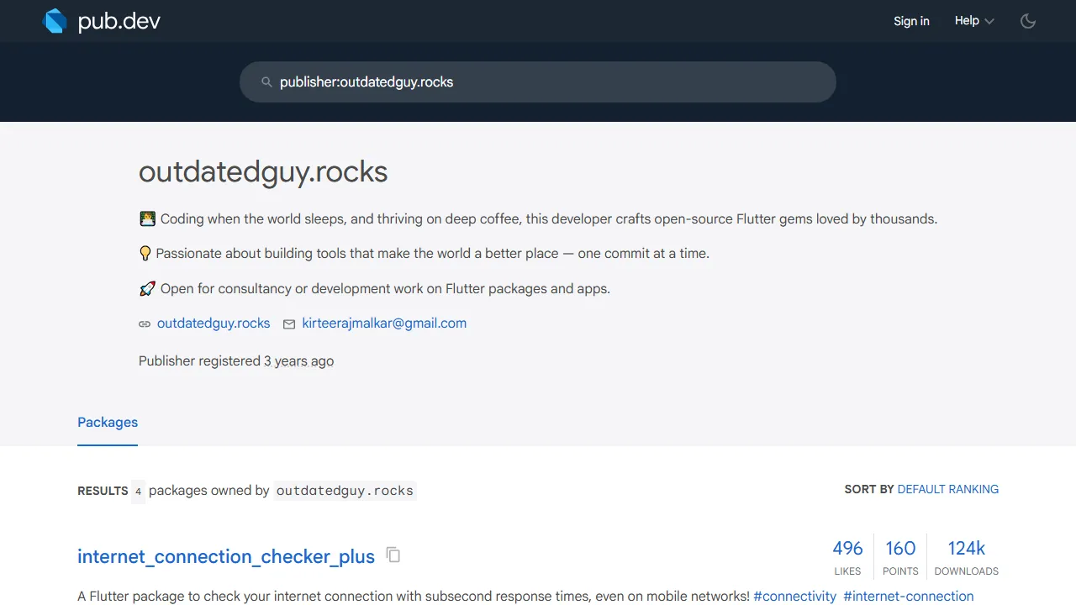Visit the outdatedguy.rocks publisher website link

tap(214, 324)
